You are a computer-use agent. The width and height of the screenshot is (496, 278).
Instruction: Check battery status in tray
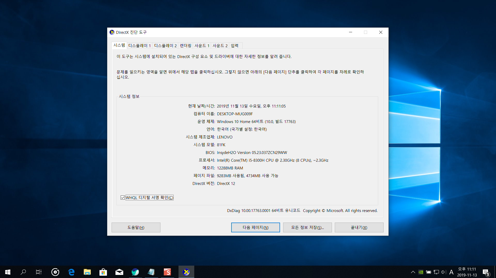click(429, 272)
